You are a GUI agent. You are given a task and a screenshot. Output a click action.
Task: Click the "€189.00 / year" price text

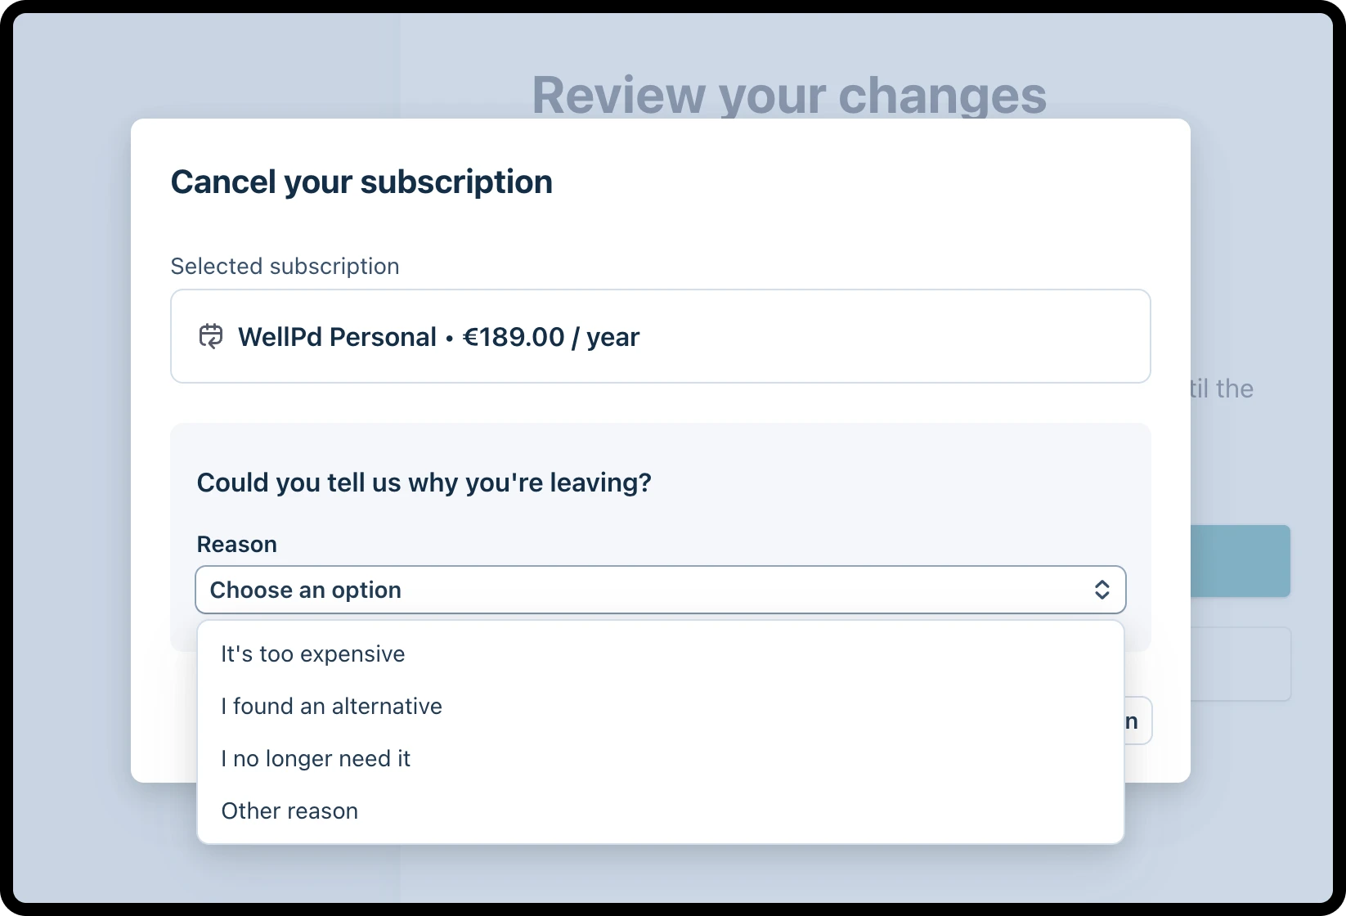551,337
